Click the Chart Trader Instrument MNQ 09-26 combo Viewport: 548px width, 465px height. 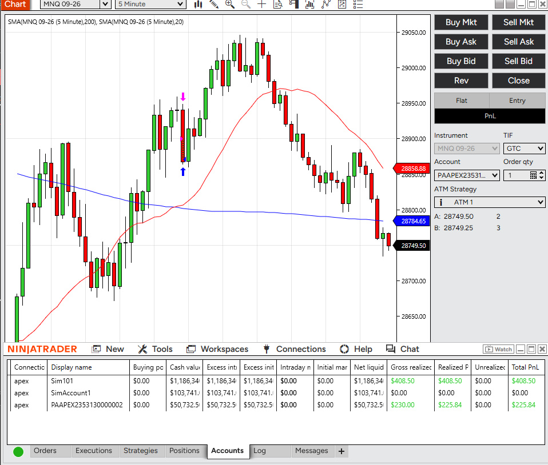coord(467,149)
